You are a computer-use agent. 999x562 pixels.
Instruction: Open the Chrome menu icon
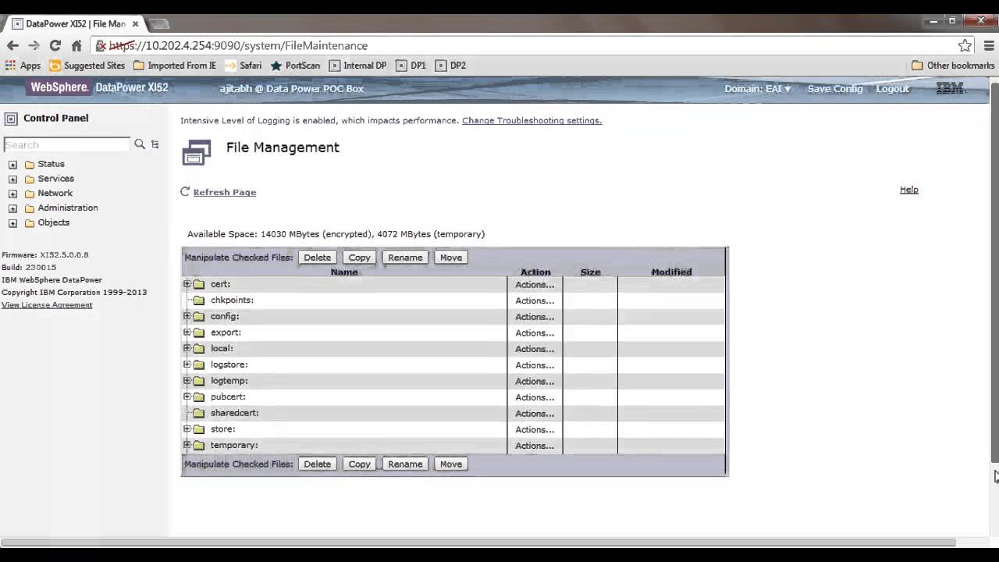click(x=989, y=45)
